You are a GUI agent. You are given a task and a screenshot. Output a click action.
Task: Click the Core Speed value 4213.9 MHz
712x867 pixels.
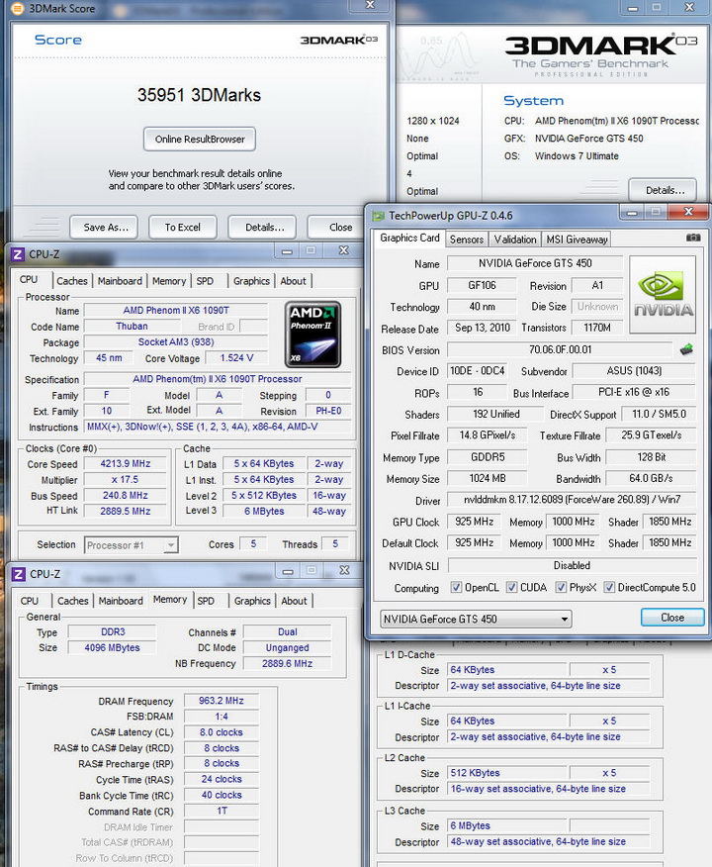pos(125,463)
